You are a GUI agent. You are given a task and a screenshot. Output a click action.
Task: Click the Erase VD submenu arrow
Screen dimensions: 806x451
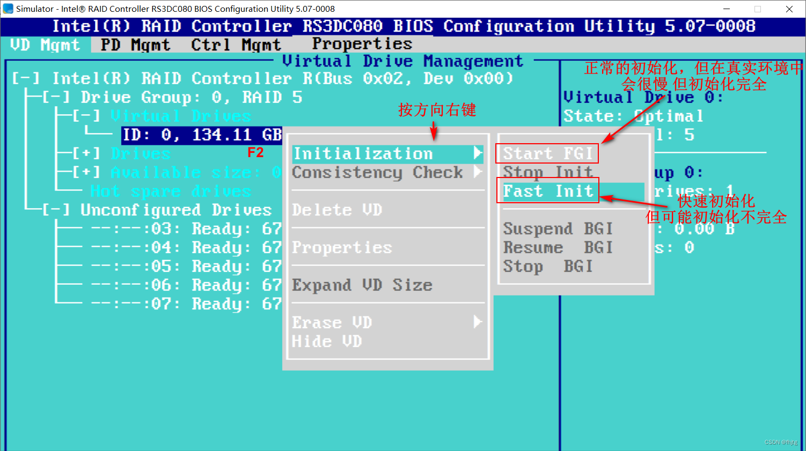coord(478,322)
